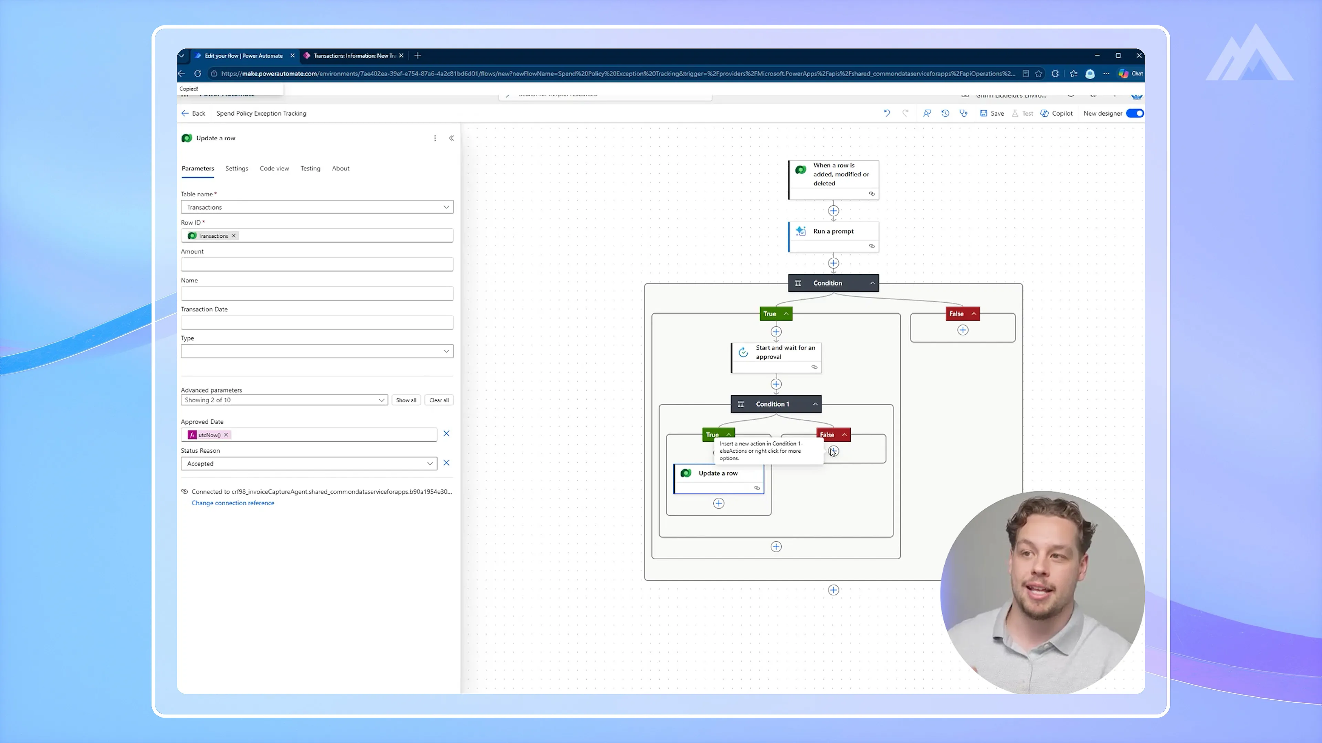
Task: Insert action after the trigger node
Action: (x=833, y=211)
